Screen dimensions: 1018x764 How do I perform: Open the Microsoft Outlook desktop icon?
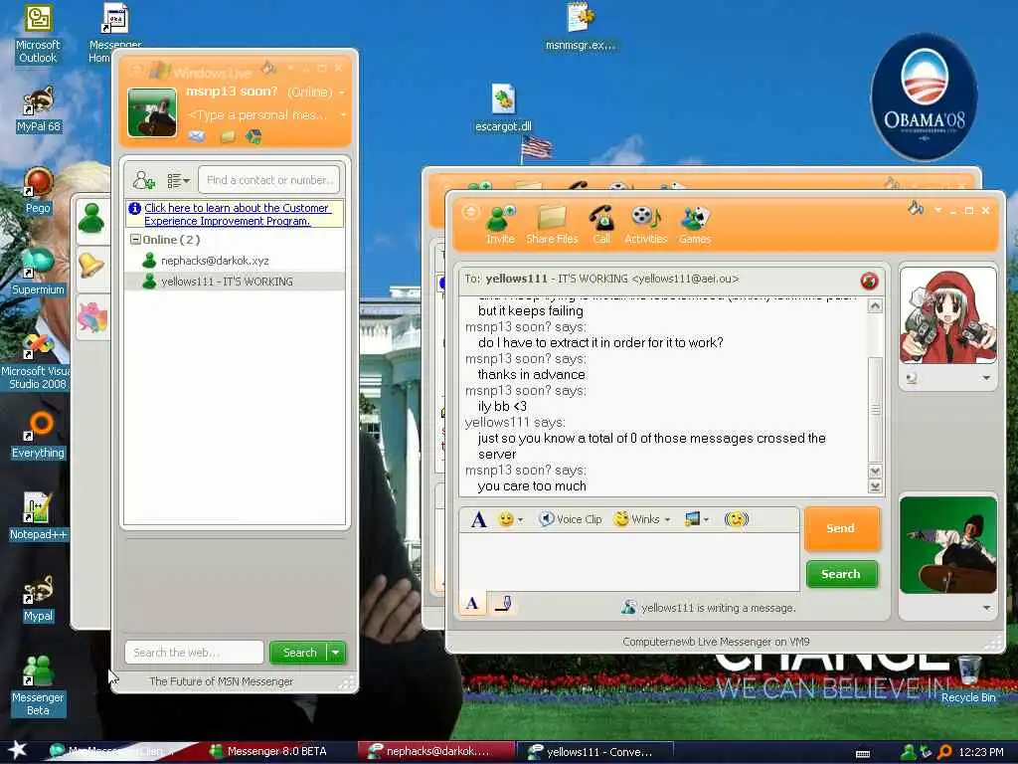[38, 34]
